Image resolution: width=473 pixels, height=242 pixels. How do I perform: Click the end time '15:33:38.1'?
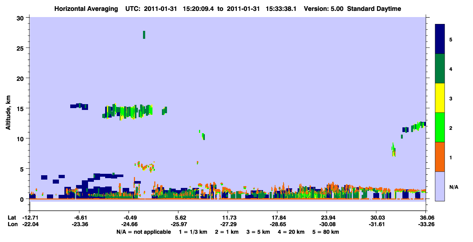282,9
